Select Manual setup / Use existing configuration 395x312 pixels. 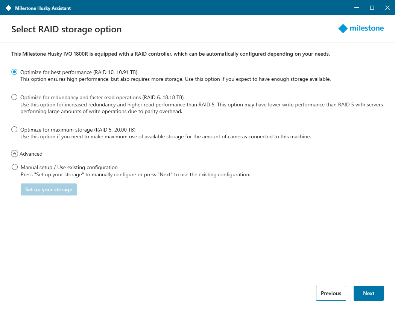click(x=15, y=167)
